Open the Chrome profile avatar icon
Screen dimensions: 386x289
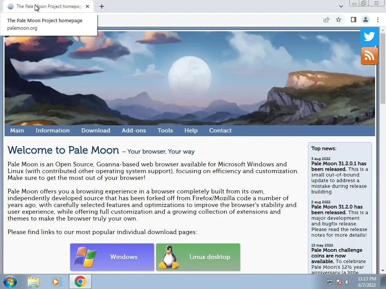click(366, 20)
